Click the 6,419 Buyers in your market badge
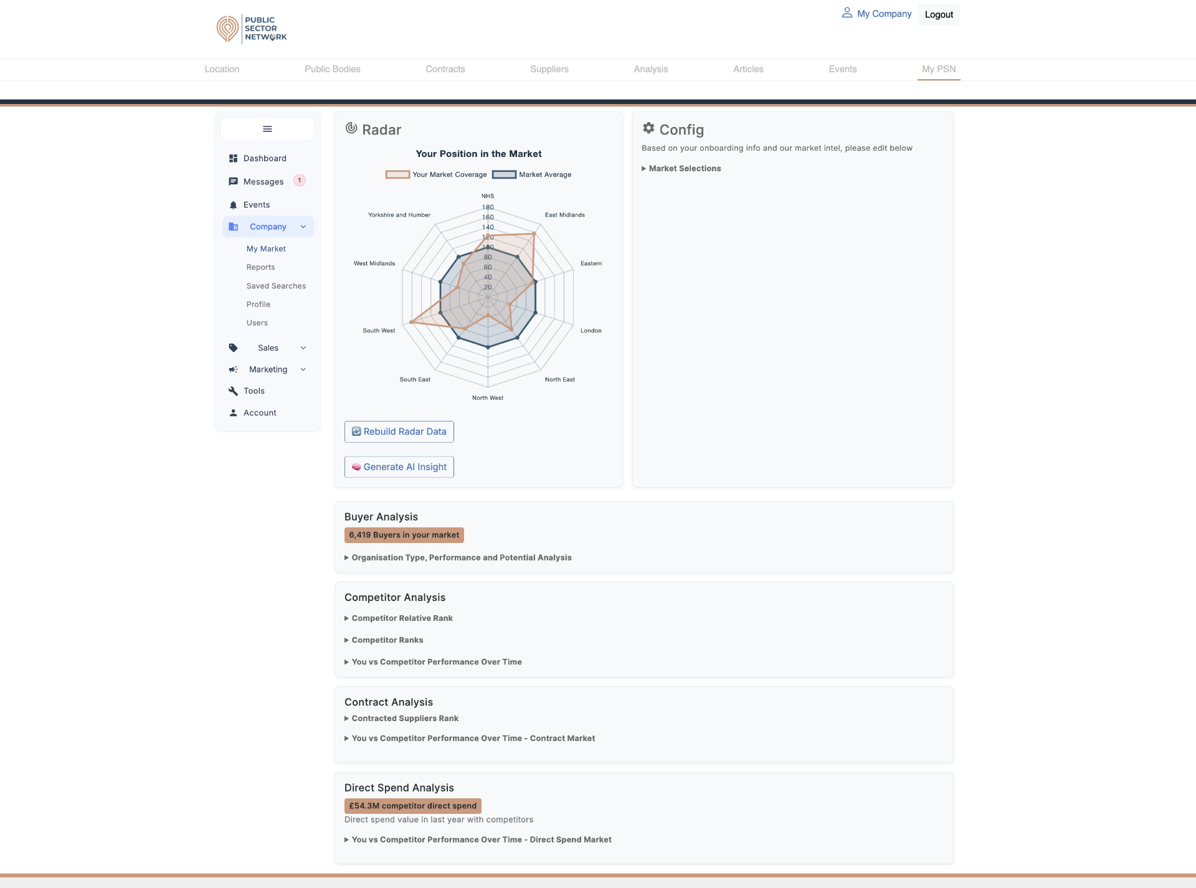Viewport: 1196px width, 888px height. pyautogui.click(x=404, y=535)
